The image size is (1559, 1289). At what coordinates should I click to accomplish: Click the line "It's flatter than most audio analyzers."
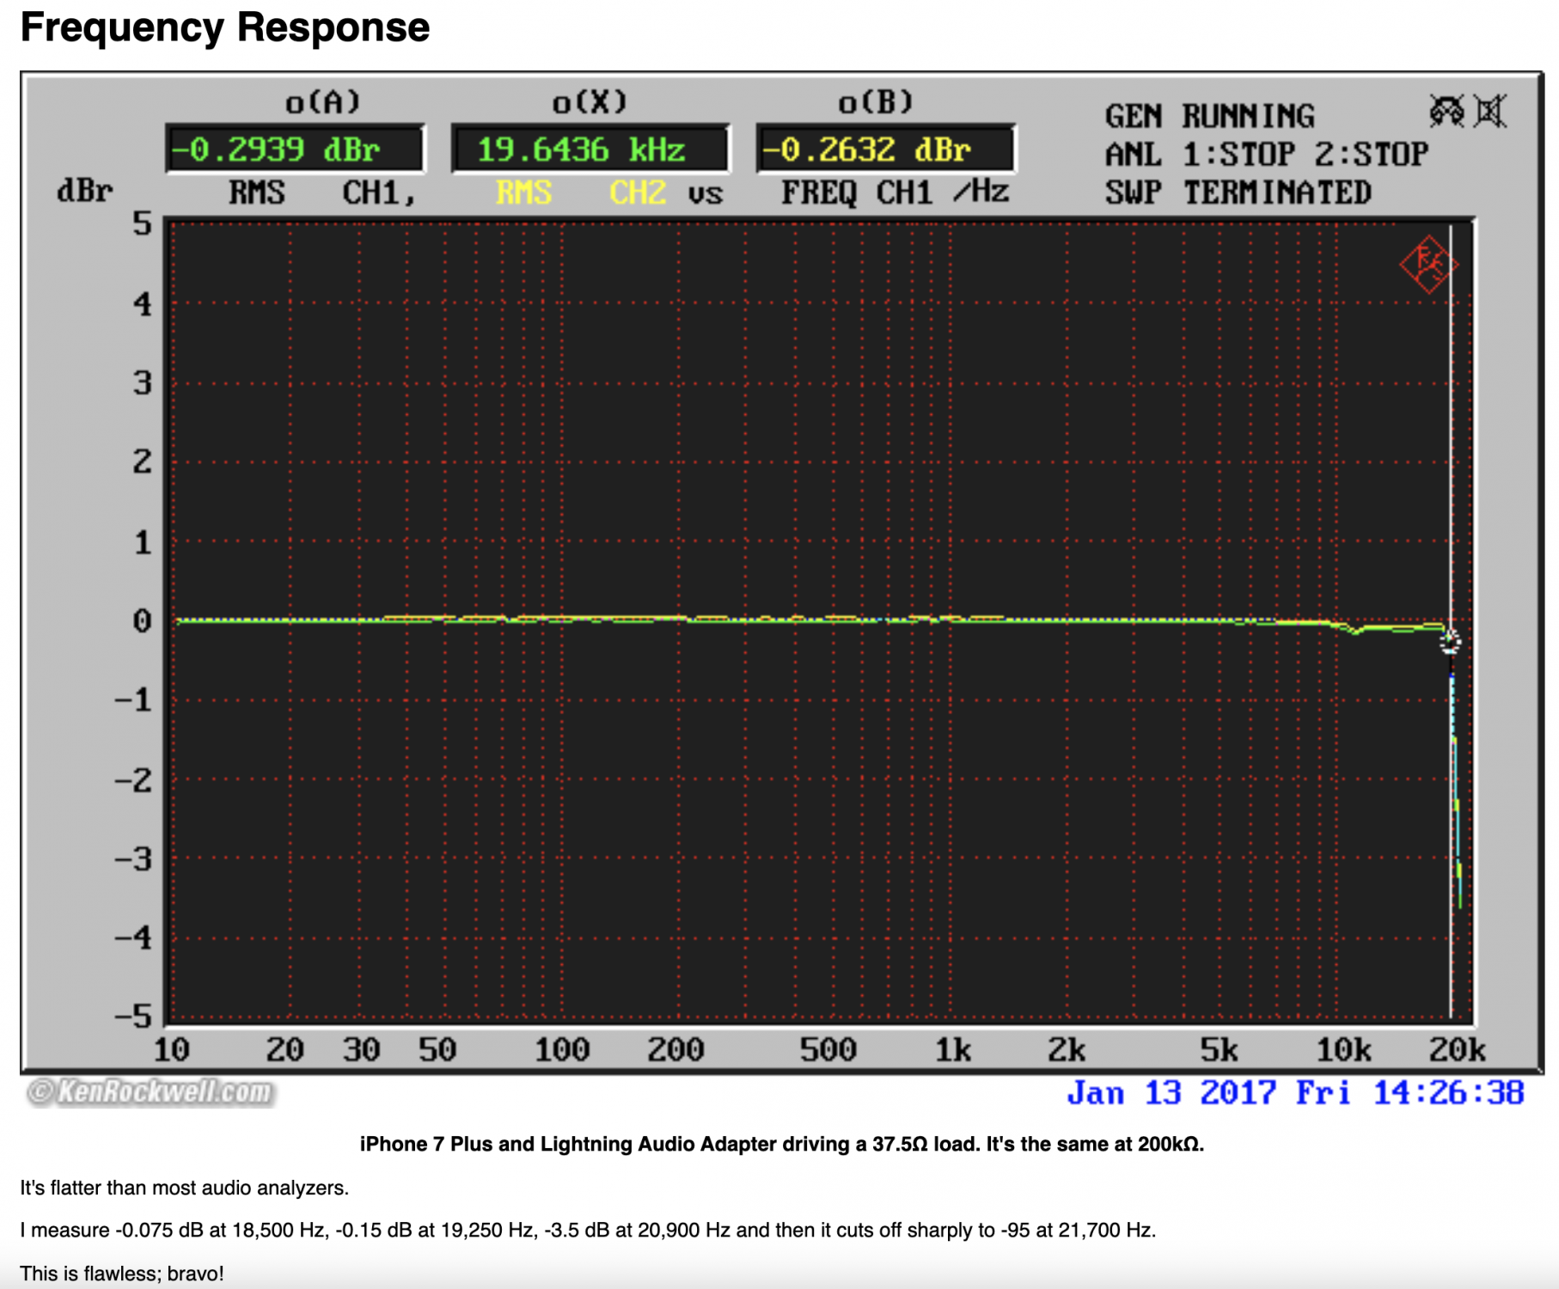pos(184,1188)
